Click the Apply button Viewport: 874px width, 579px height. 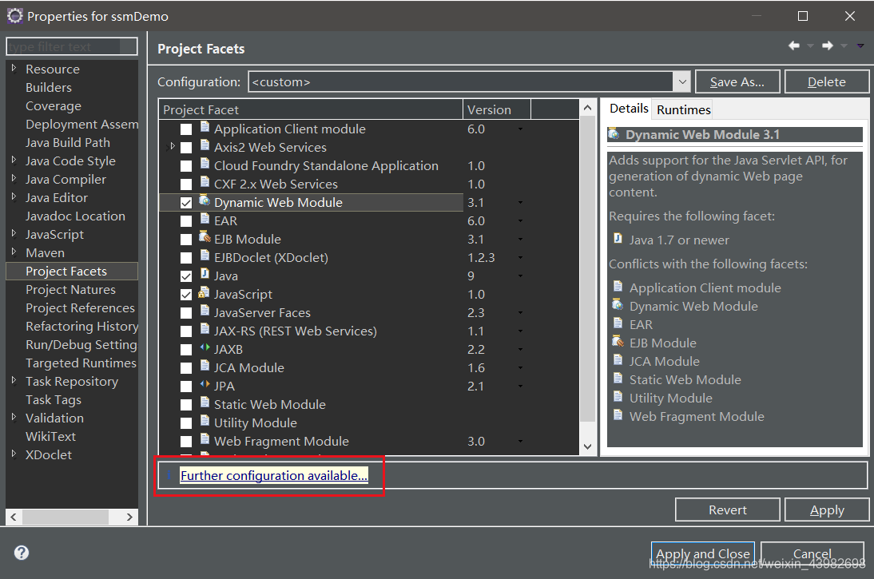point(827,510)
